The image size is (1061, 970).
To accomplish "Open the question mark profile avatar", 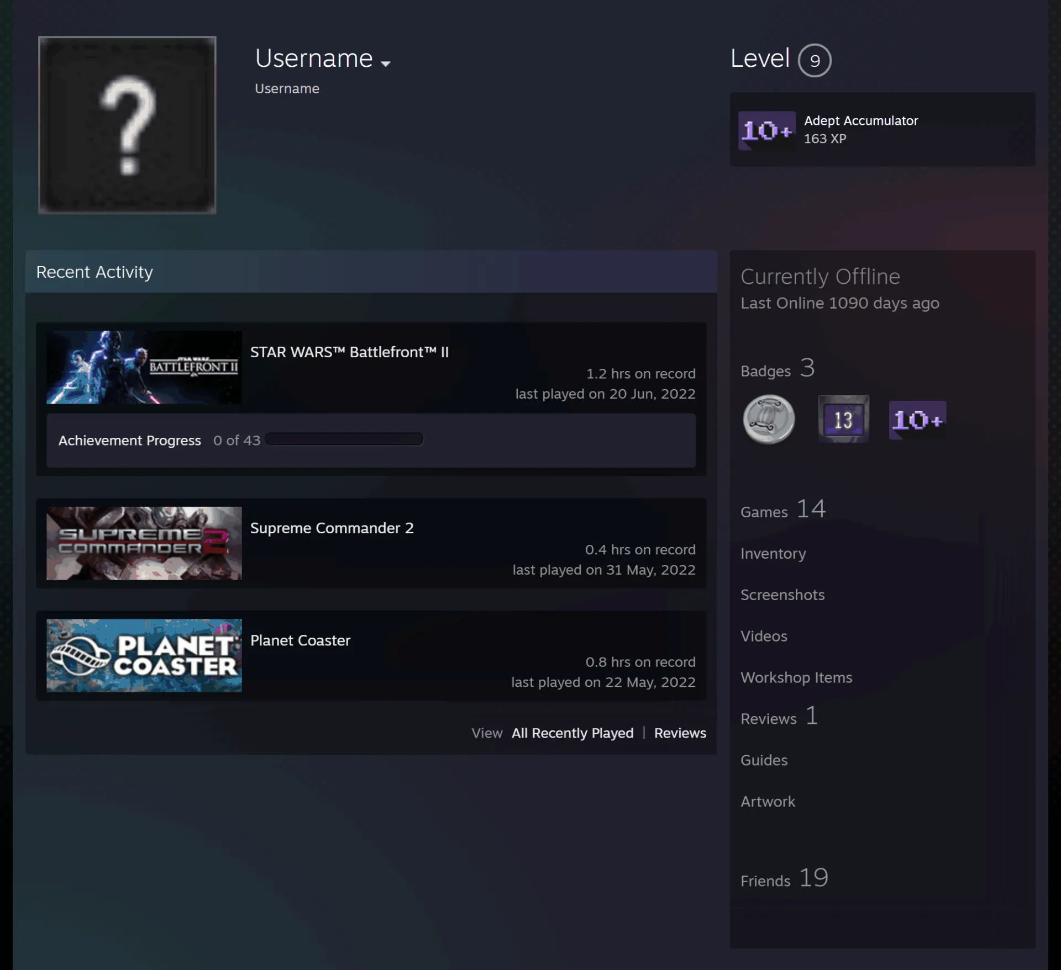I will [127, 125].
